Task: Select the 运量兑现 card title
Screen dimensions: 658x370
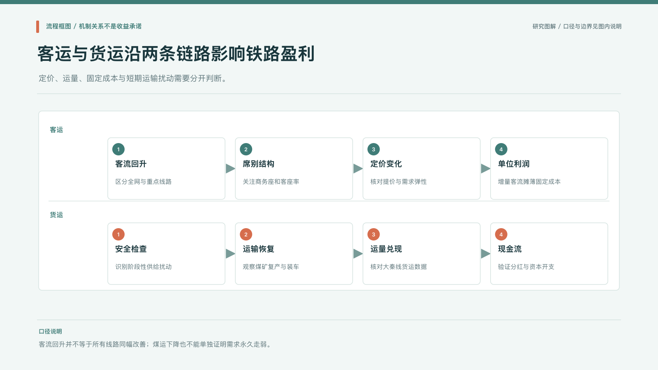Action: coord(386,249)
